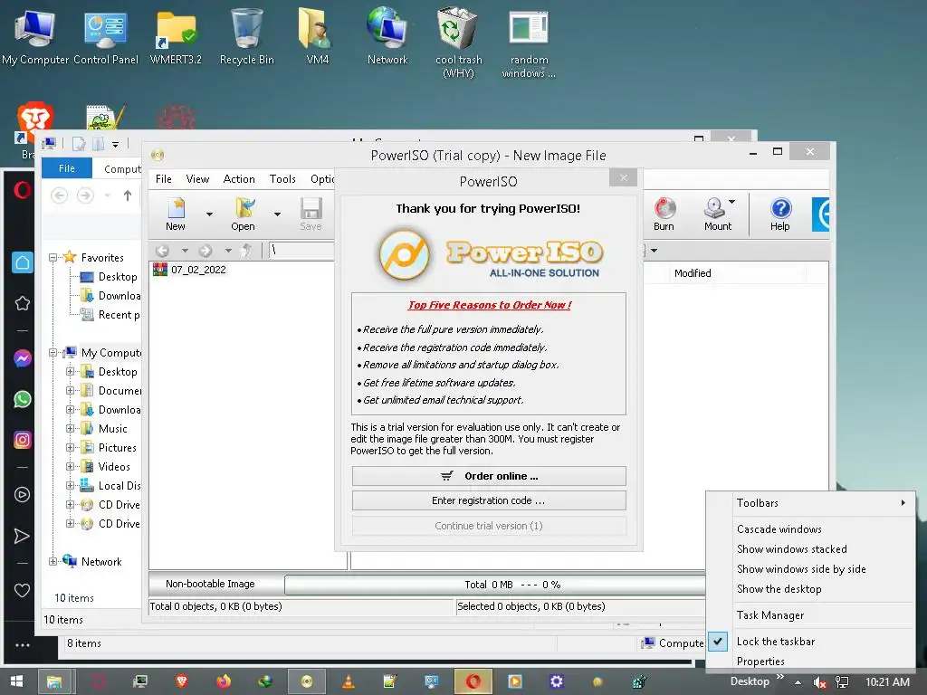Open the VM4 folder on desktop

[317, 36]
